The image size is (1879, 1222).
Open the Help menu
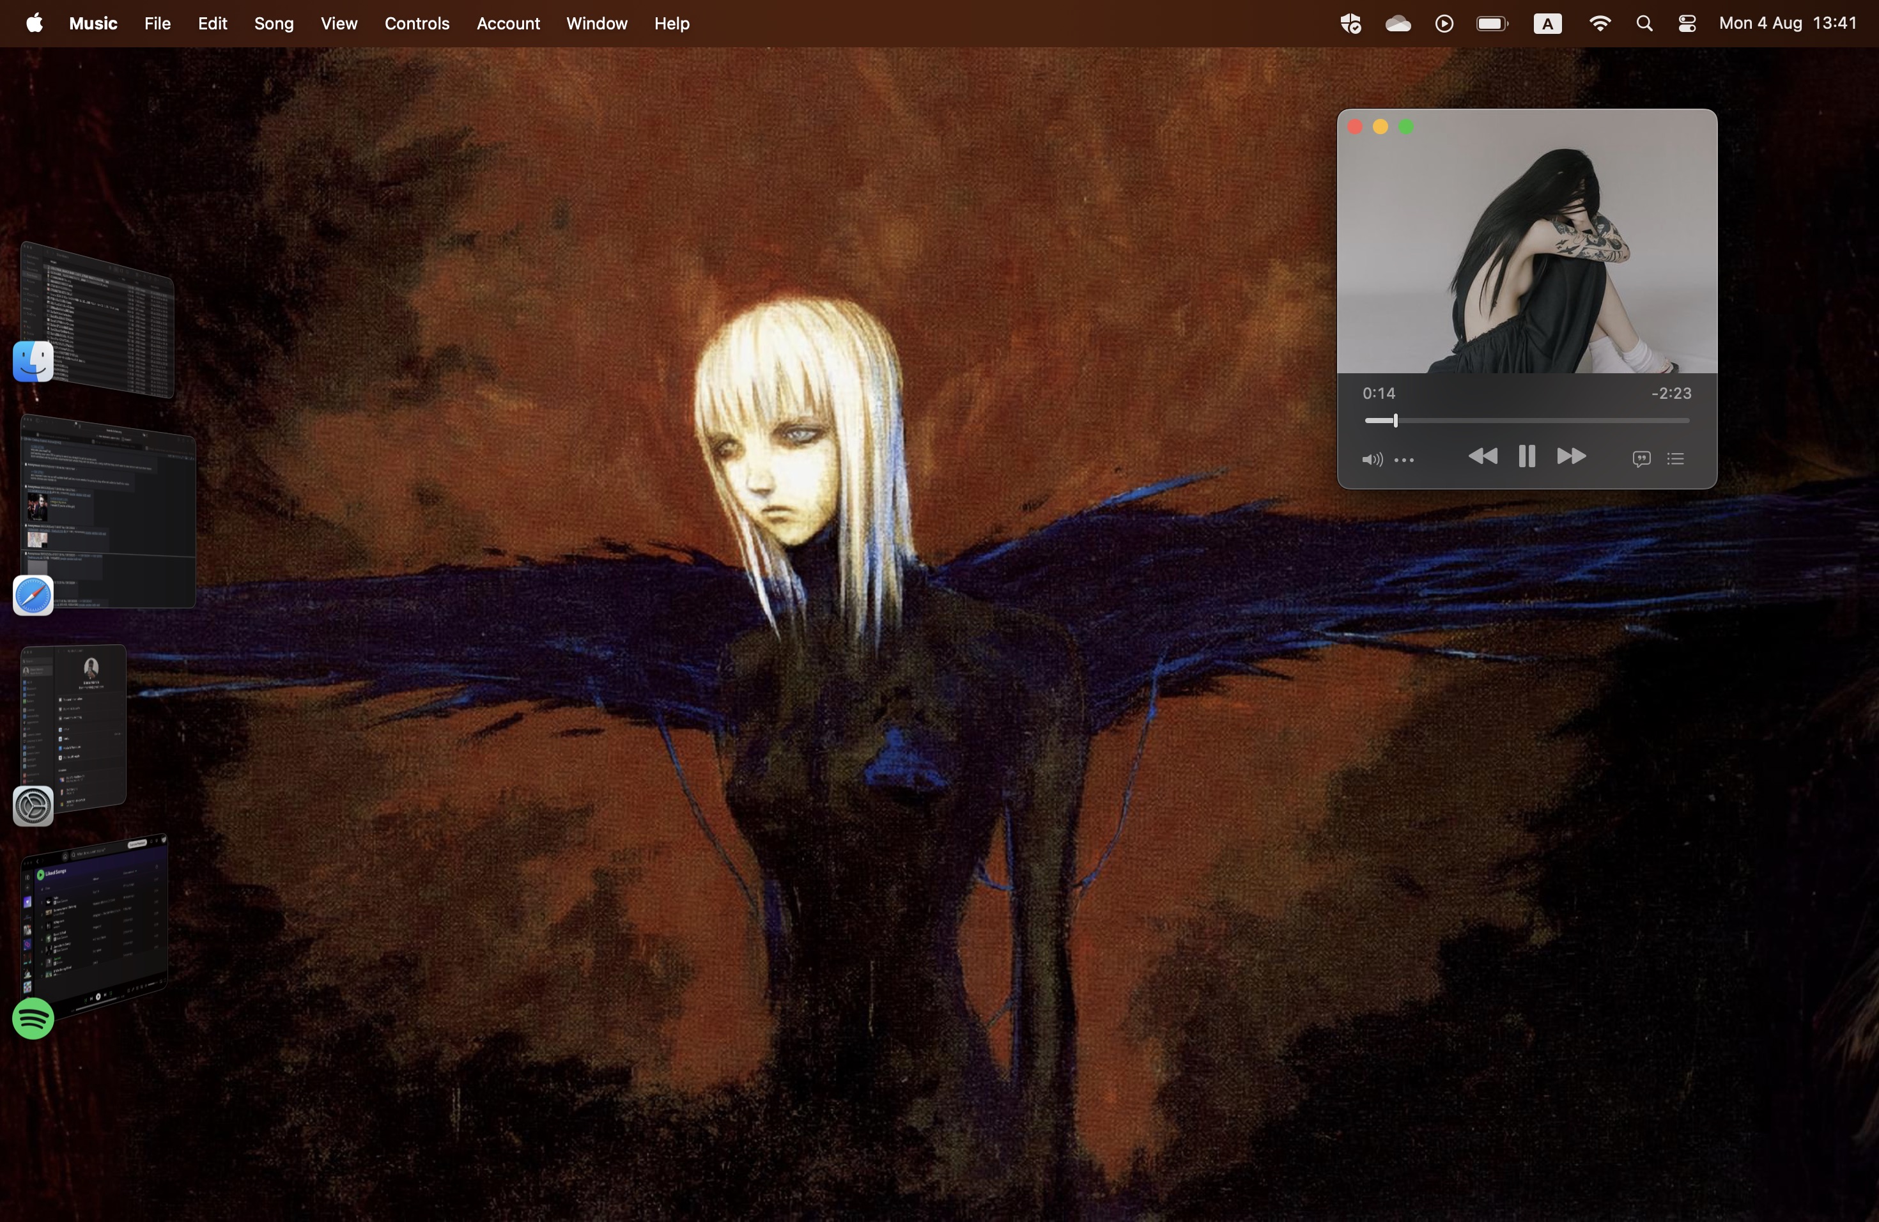click(672, 24)
